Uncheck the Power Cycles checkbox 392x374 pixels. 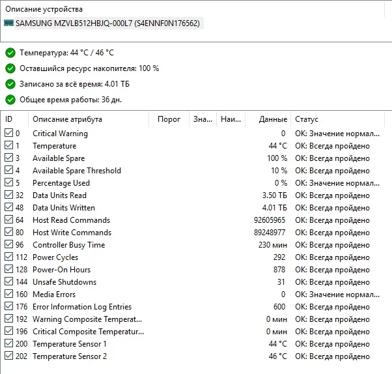(8, 257)
